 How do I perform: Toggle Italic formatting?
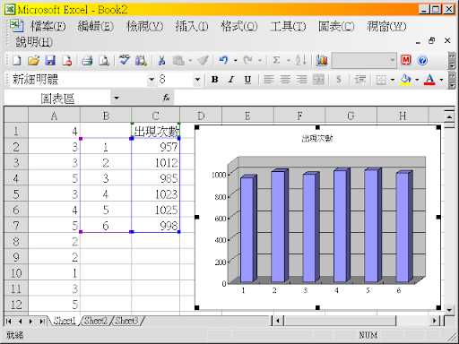tap(231, 80)
